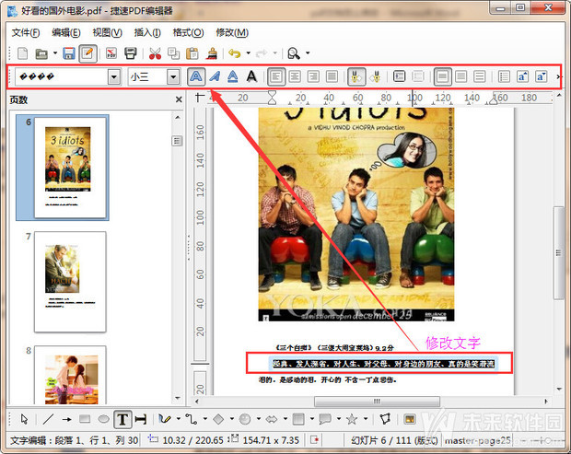Activate the T text tool
Image resolution: width=571 pixels, height=454 pixels.
click(122, 419)
